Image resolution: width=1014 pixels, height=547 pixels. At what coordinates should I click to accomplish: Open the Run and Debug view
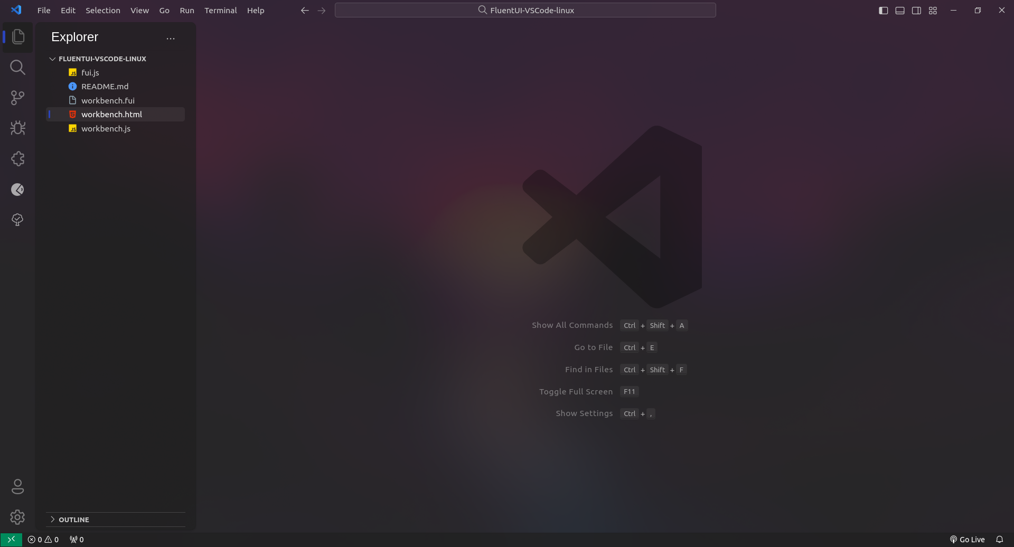(x=18, y=128)
